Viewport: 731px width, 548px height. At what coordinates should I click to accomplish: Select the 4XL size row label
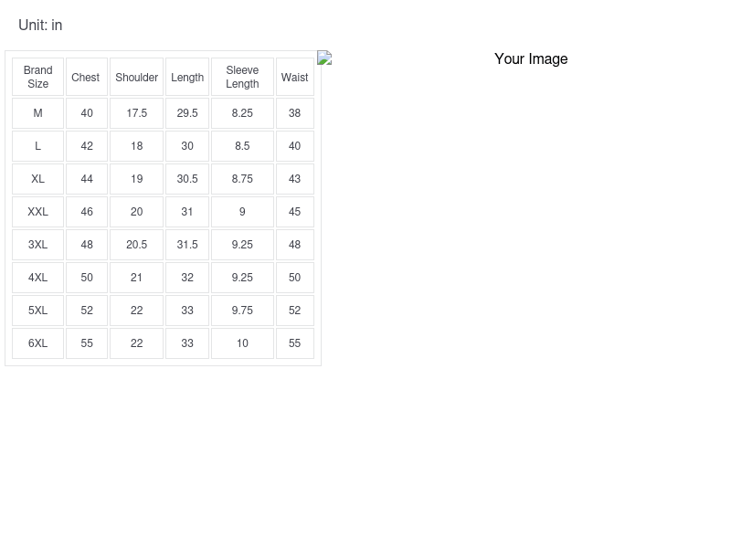(x=37, y=278)
